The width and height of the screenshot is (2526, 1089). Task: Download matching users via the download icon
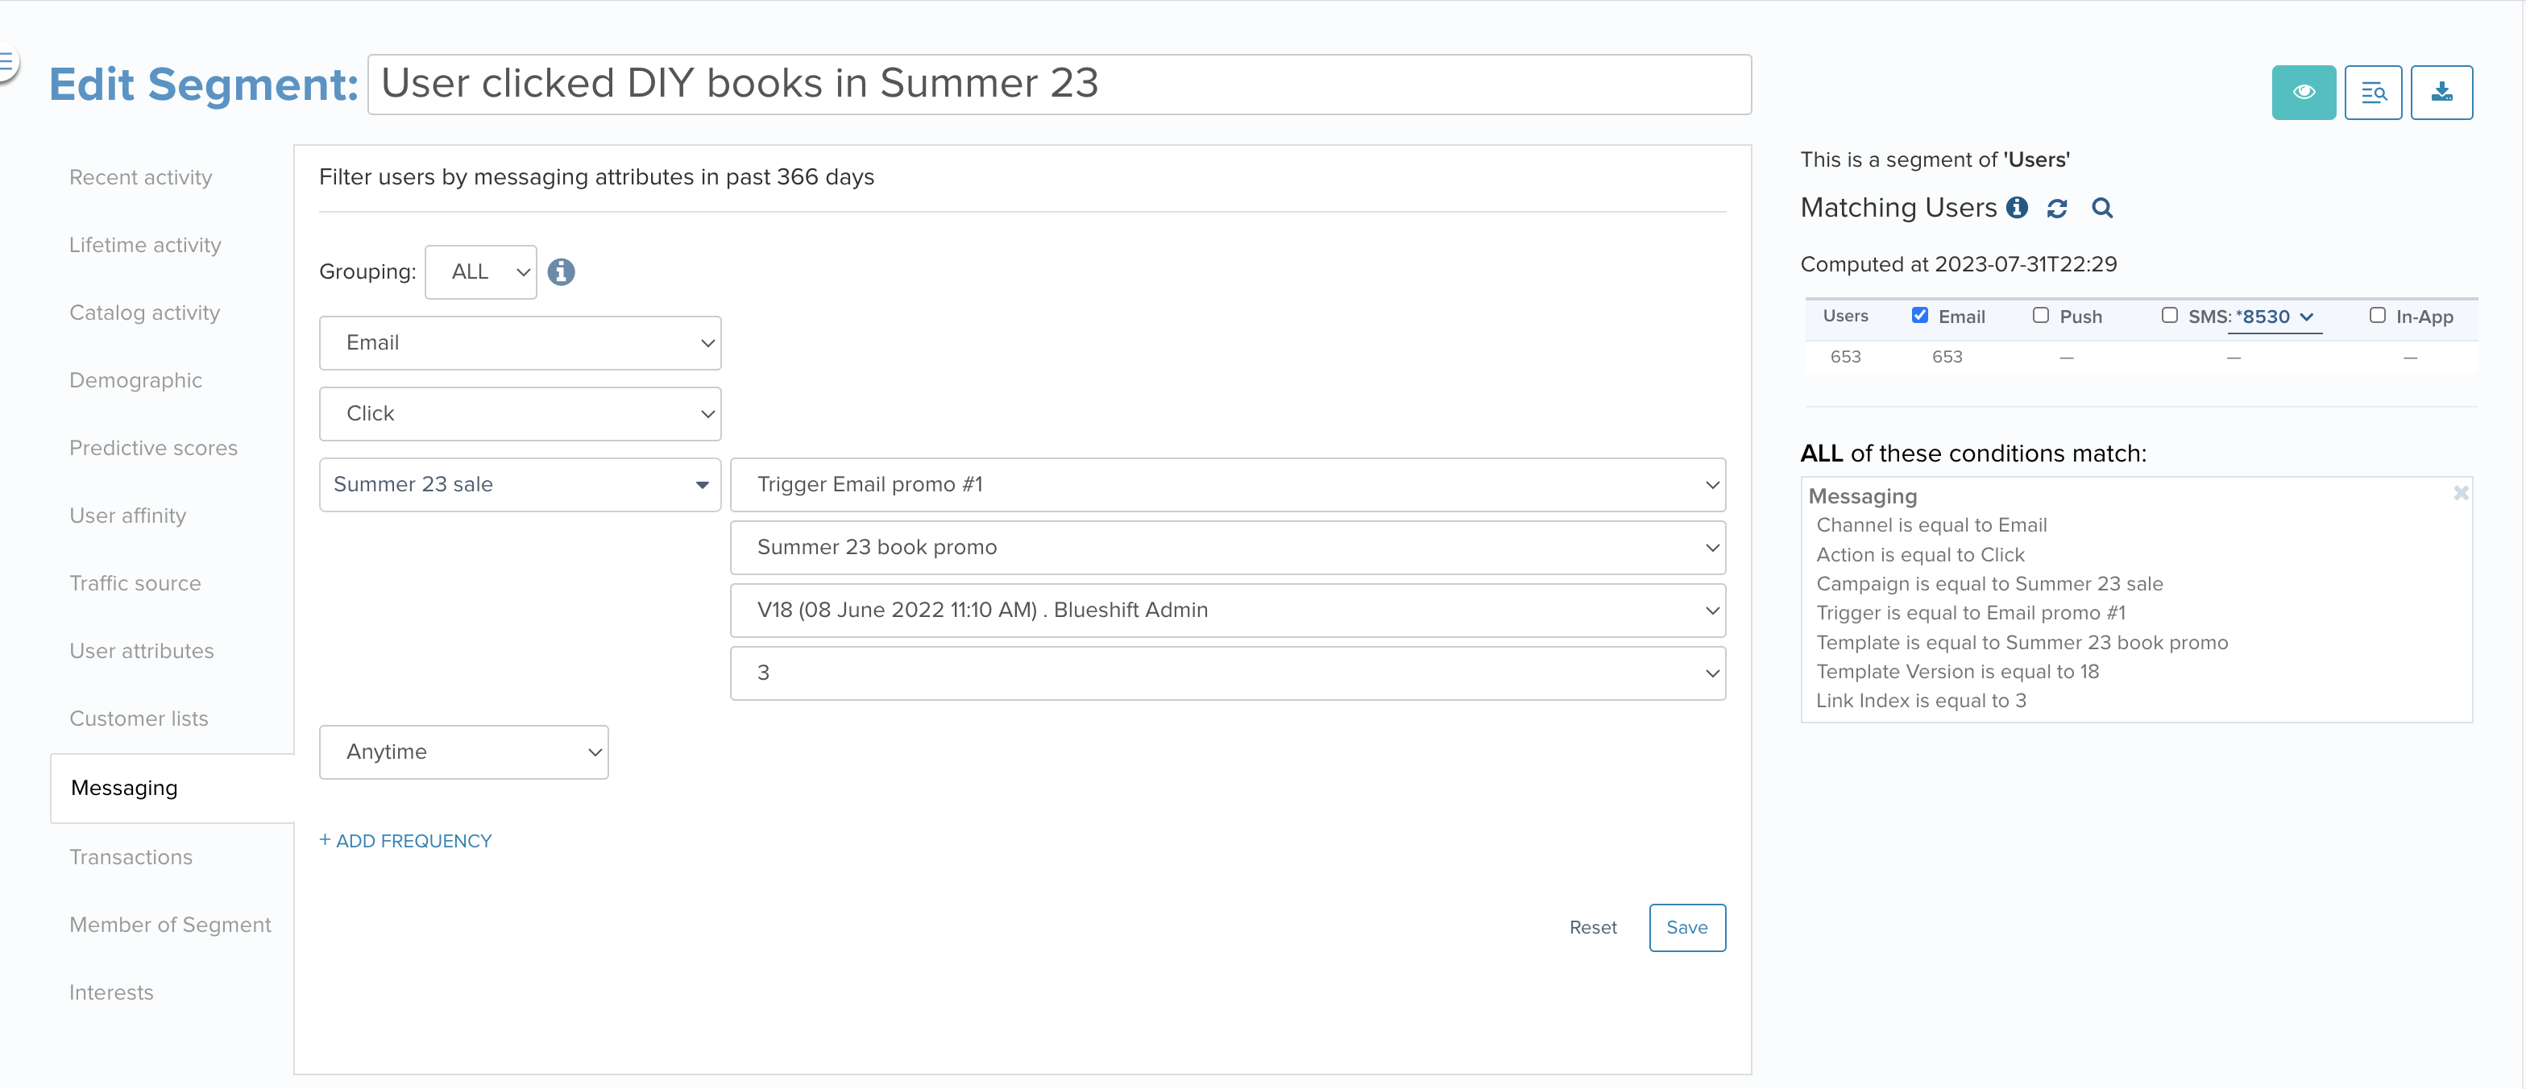click(2441, 92)
